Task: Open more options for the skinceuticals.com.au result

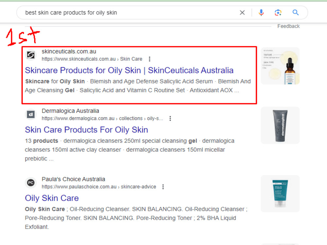Action: pos(149,59)
